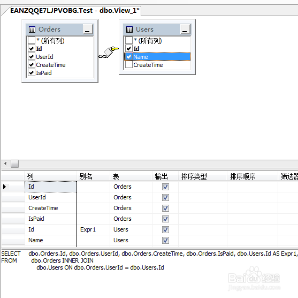
Task: Uncheck CreateTime column in Orders table
Action: click(32, 64)
